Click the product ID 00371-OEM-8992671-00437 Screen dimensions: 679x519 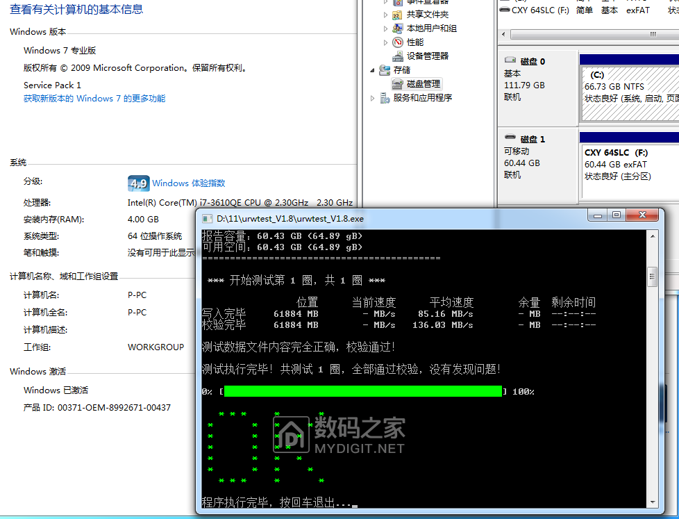pos(114,408)
